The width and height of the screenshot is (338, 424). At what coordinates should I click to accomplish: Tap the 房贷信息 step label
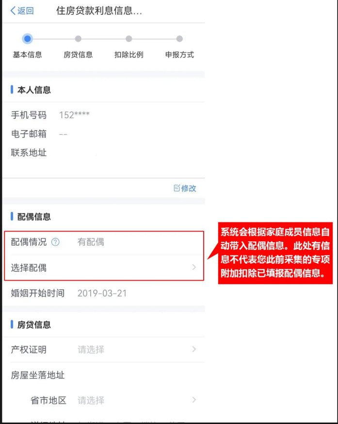pyautogui.click(x=78, y=55)
